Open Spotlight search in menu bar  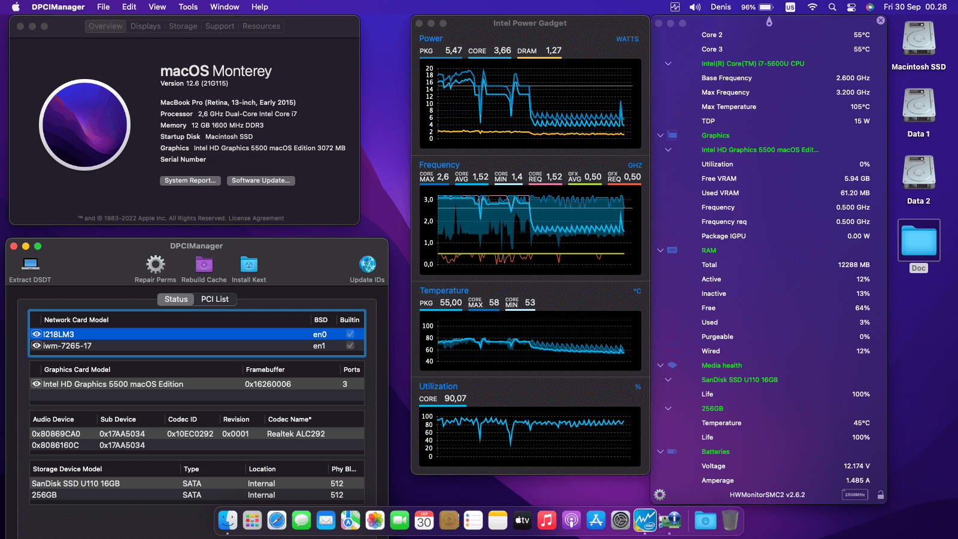tap(832, 7)
